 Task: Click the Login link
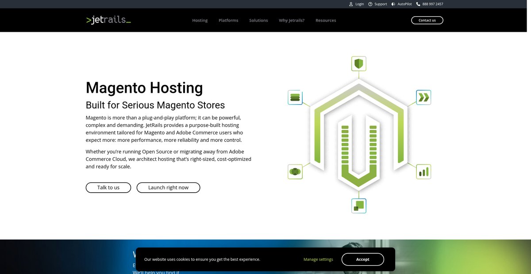coord(360,4)
